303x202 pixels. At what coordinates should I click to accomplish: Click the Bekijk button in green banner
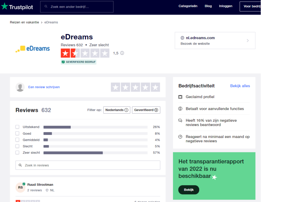[188, 190]
